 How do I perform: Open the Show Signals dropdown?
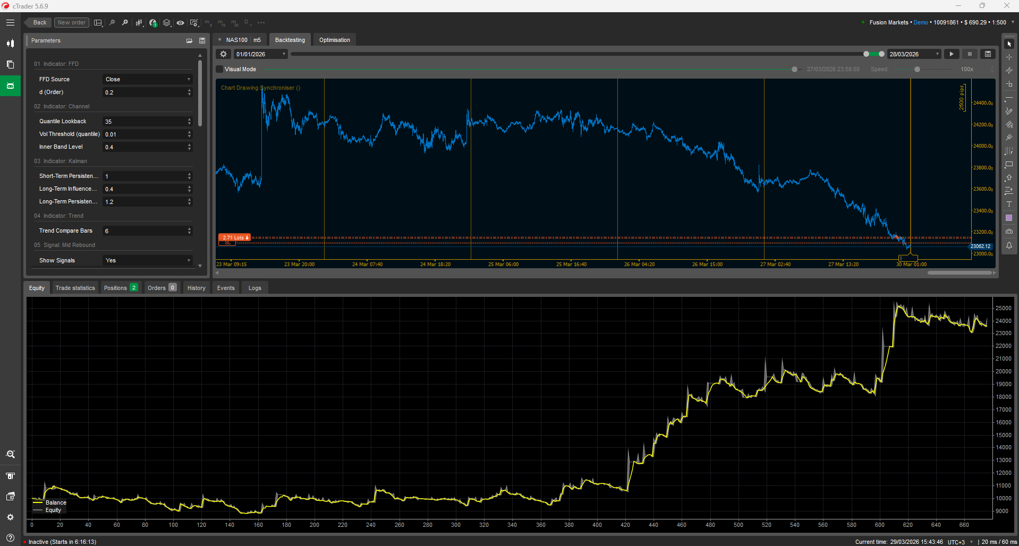click(147, 260)
